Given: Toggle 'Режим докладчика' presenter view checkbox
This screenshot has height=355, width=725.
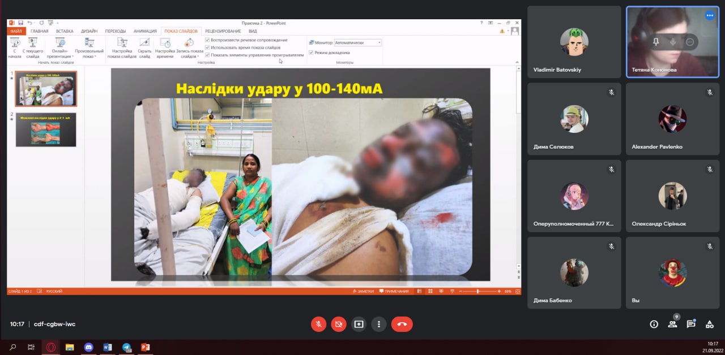Looking at the screenshot, I should click(x=311, y=53).
